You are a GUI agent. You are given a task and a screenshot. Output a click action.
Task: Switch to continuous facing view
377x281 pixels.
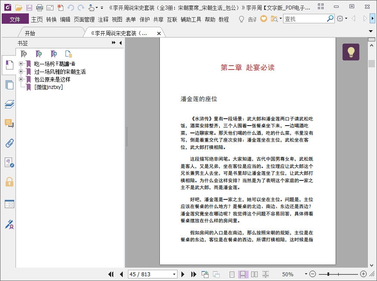click(265, 274)
